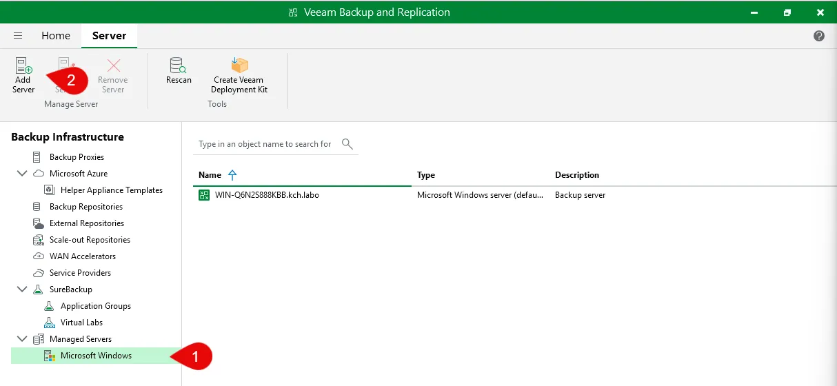837x386 pixels.
Task: Open WAN Accelerators node
Action: click(x=83, y=256)
